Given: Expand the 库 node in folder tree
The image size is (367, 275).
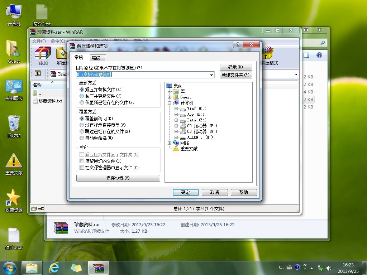Looking at the screenshot, I should (x=169, y=91).
